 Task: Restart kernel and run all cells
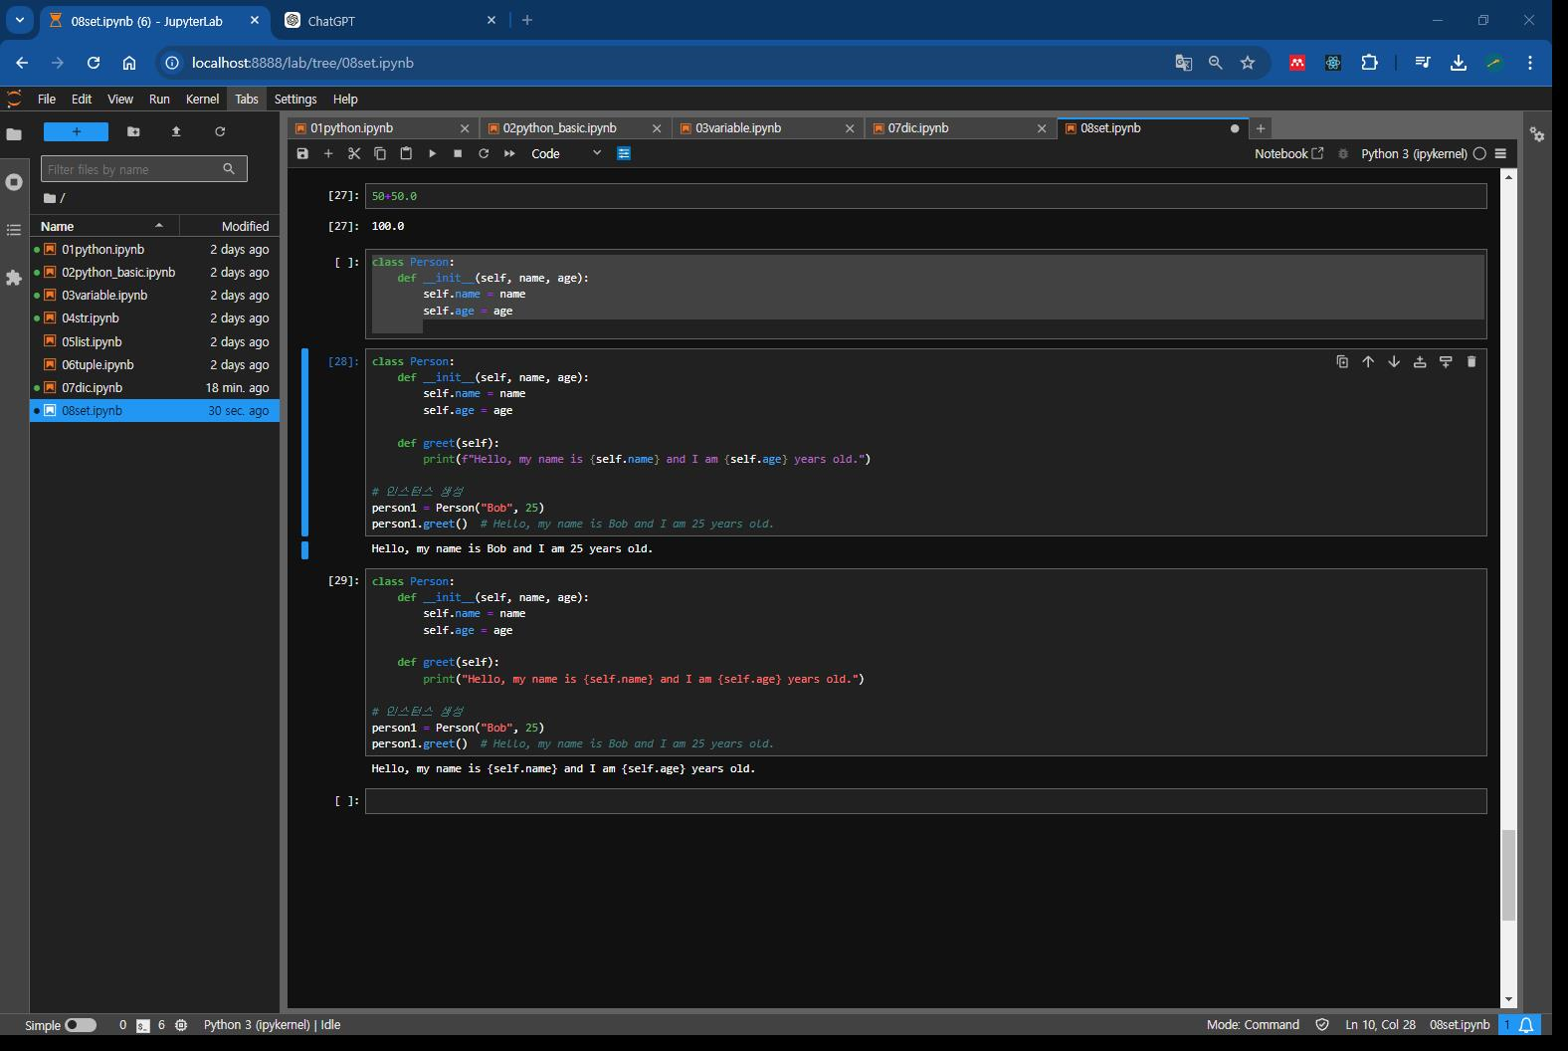509,153
